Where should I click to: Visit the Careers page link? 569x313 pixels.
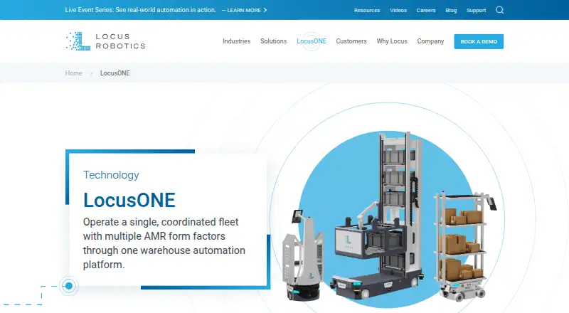(425, 10)
